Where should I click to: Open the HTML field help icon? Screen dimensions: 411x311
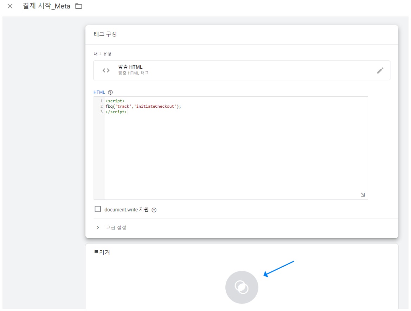click(x=110, y=92)
